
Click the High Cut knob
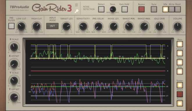pos(36,26)
